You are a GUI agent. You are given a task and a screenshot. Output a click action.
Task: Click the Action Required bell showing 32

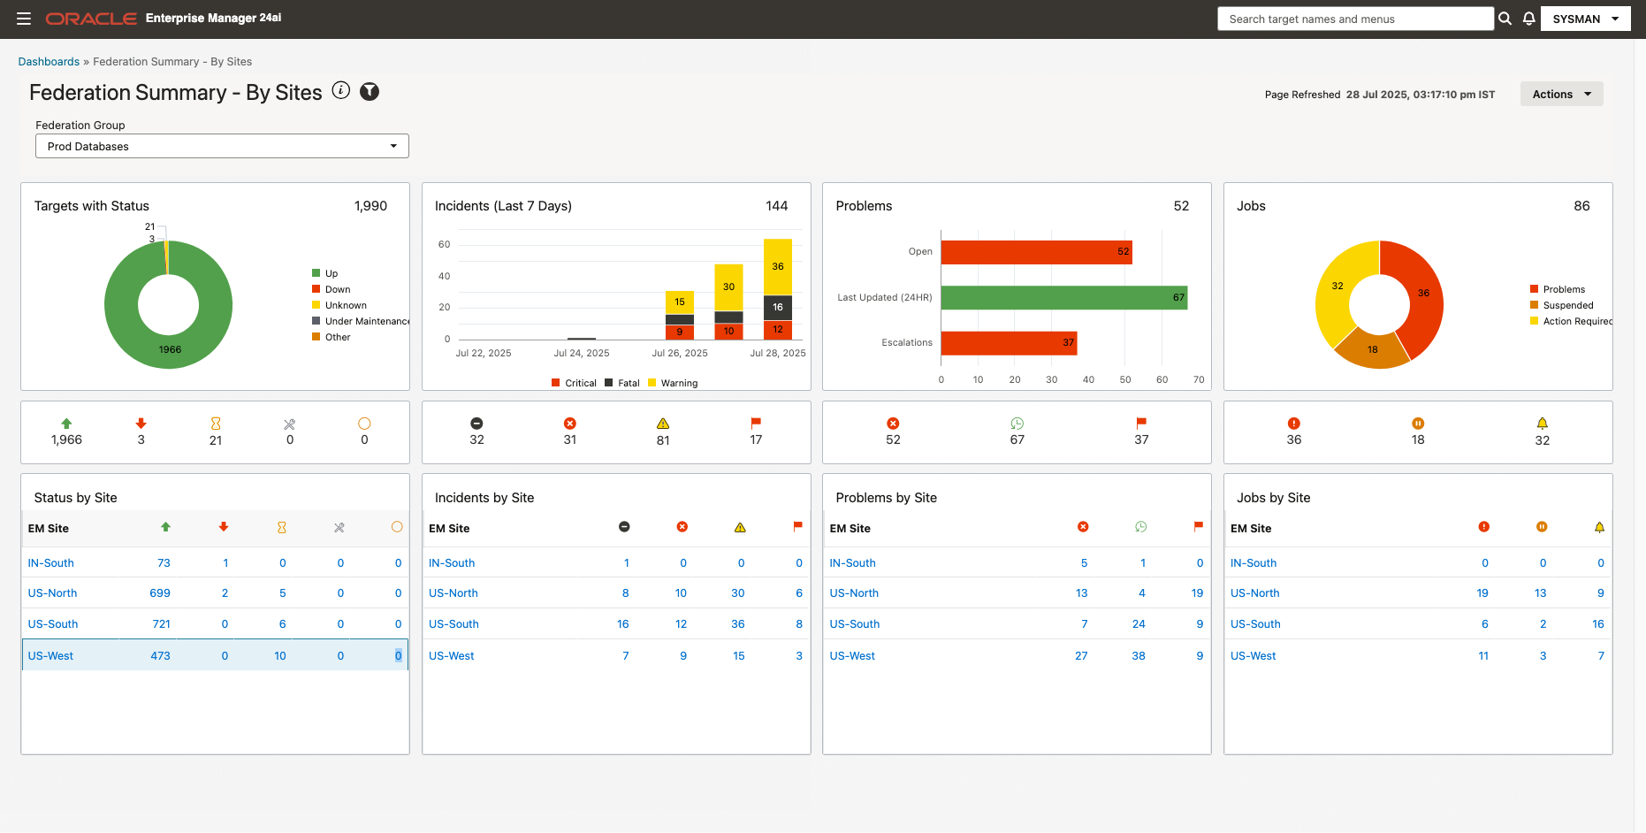(1542, 424)
